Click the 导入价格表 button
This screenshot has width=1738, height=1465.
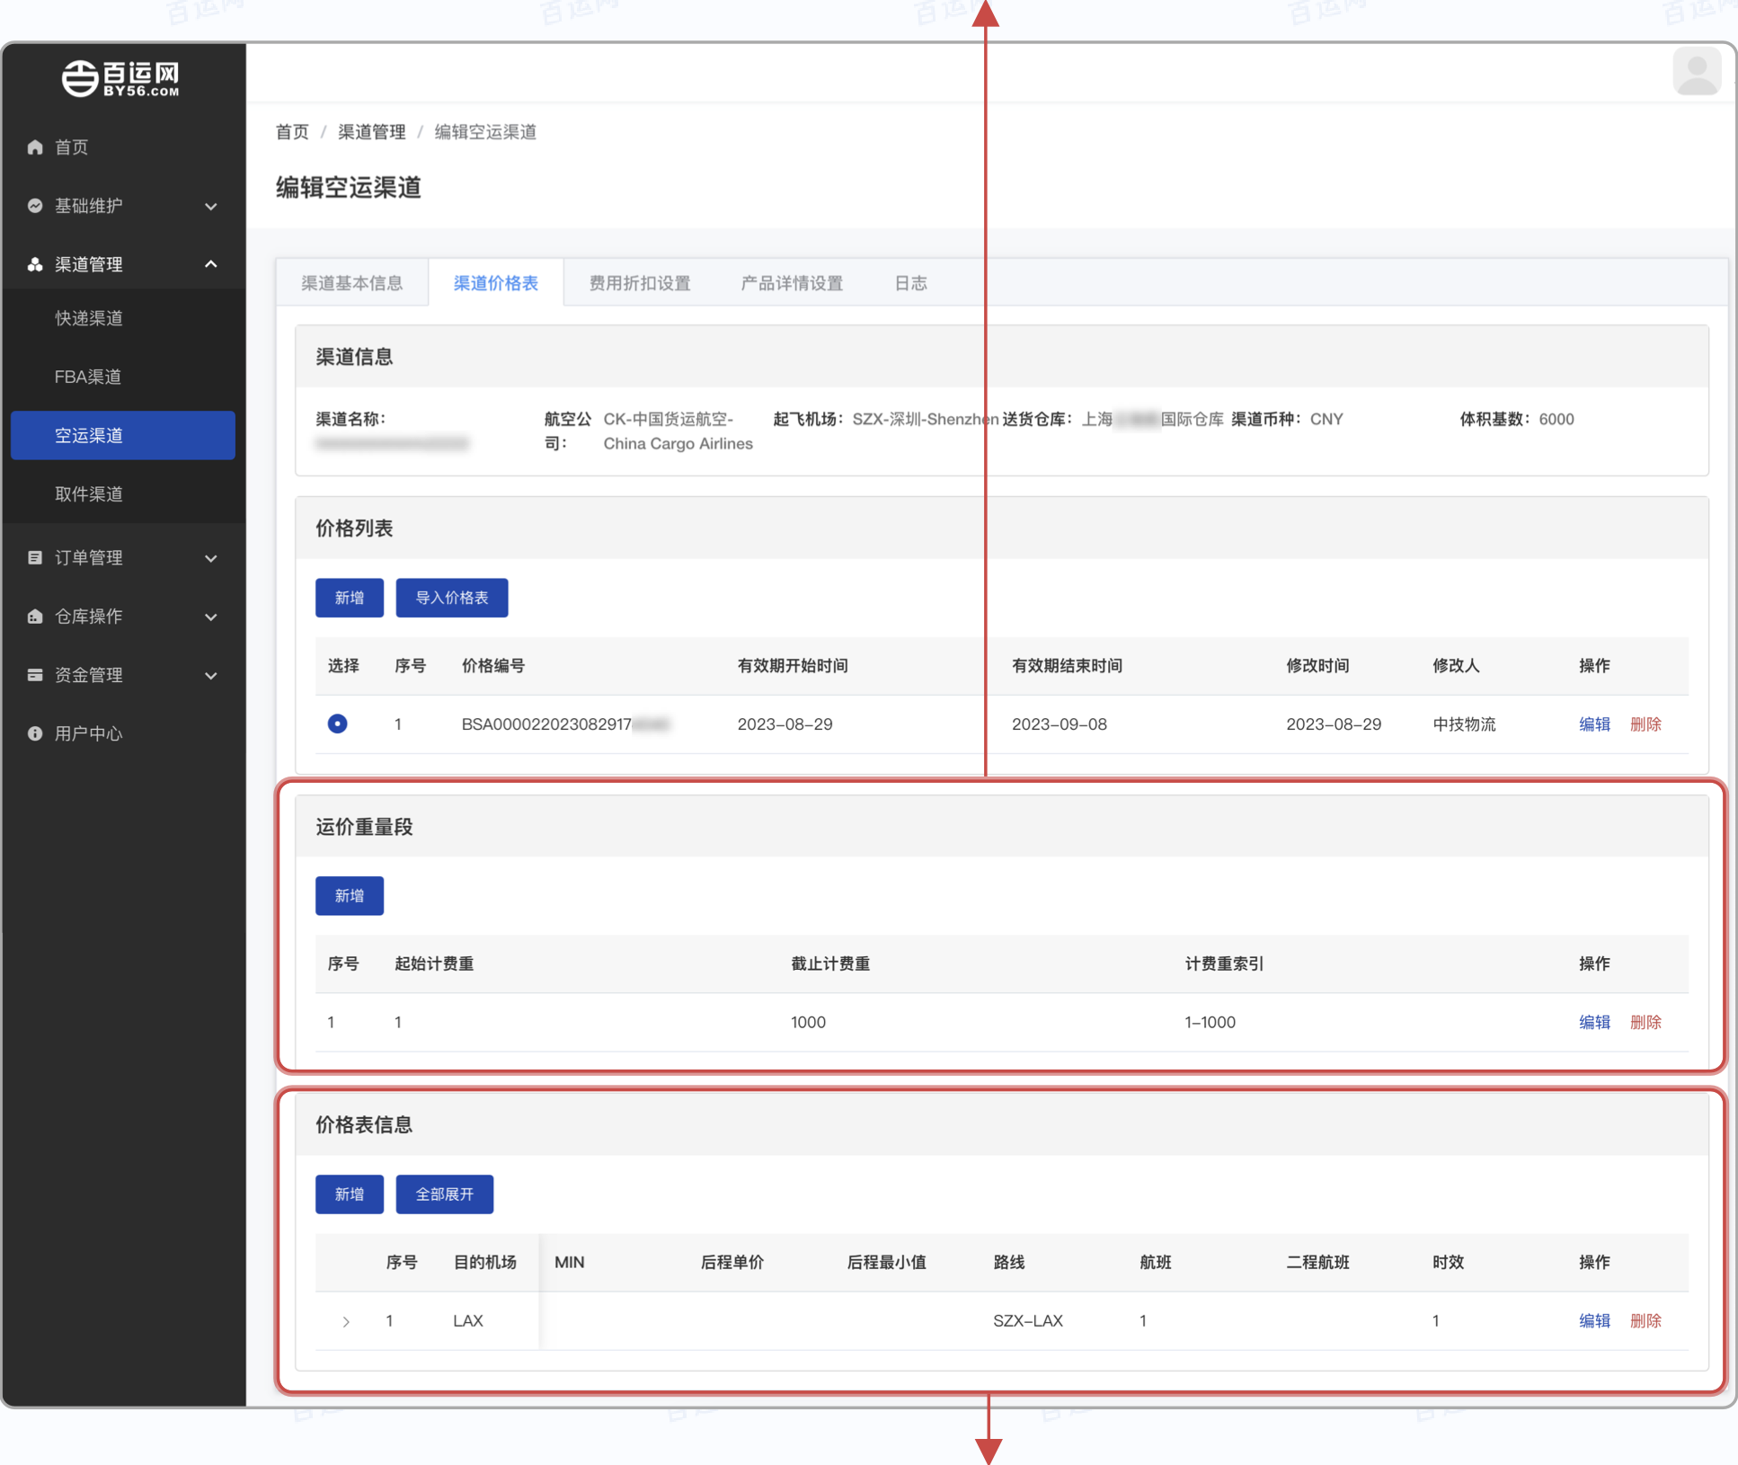(x=451, y=598)
